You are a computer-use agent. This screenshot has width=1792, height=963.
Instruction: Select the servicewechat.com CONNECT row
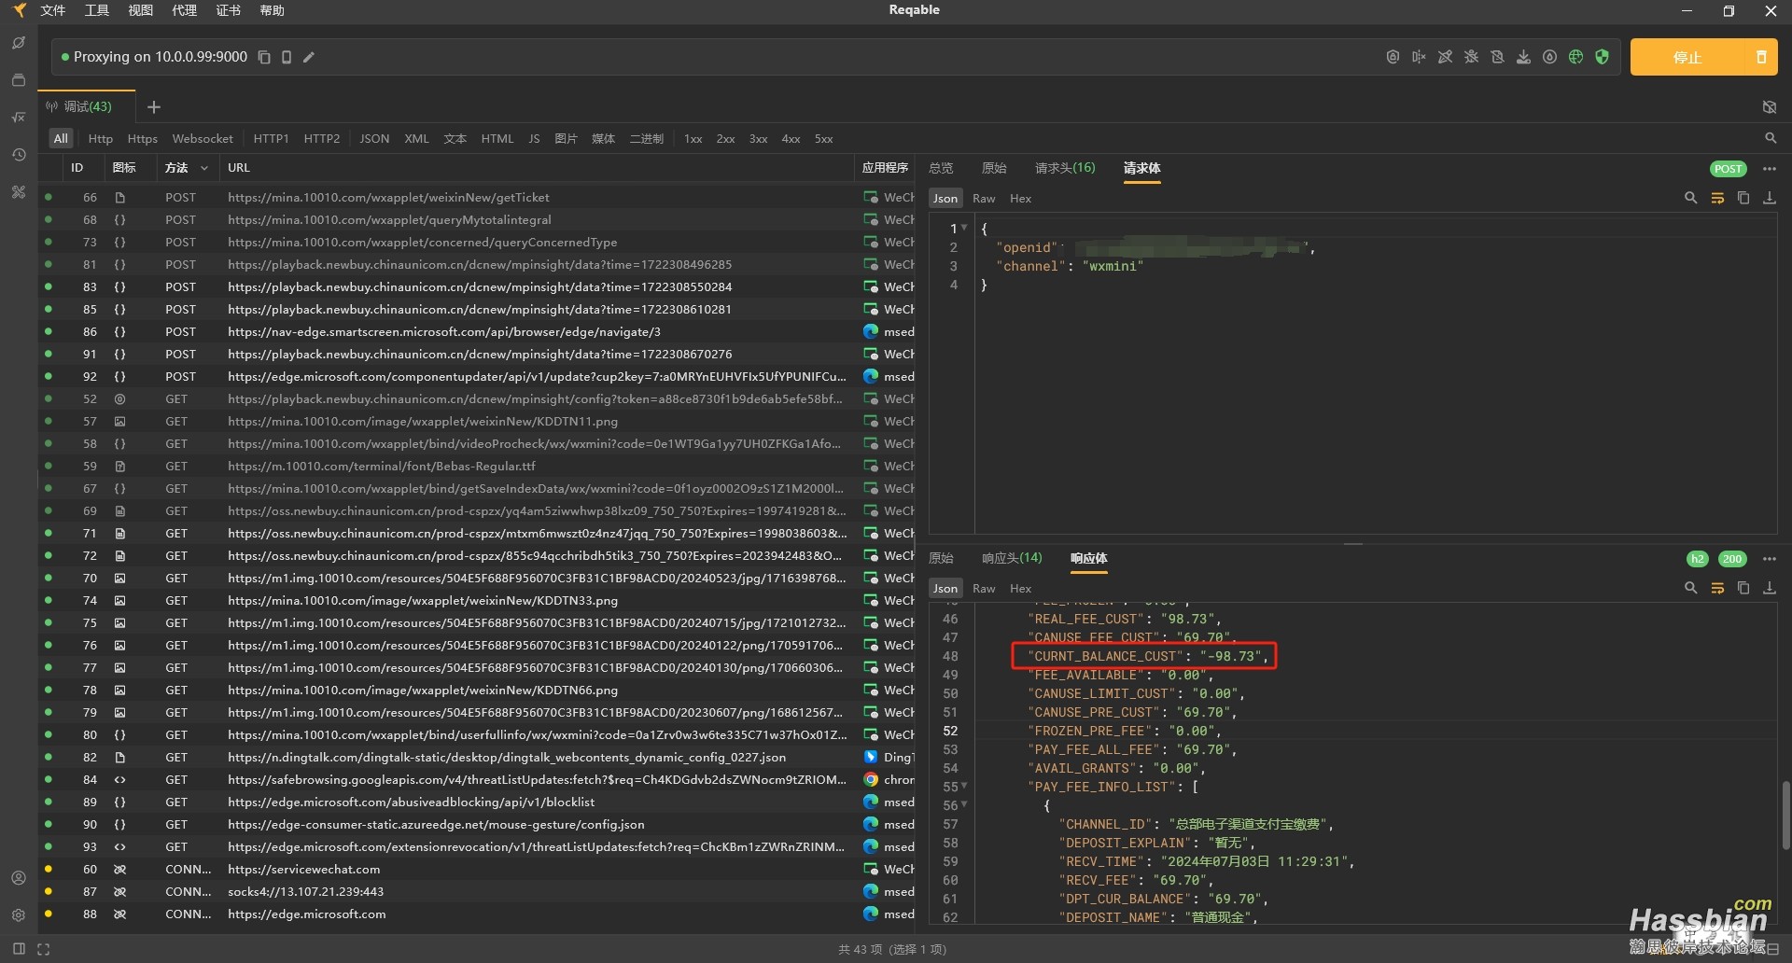pyautogui.click(x=476, y=870)
